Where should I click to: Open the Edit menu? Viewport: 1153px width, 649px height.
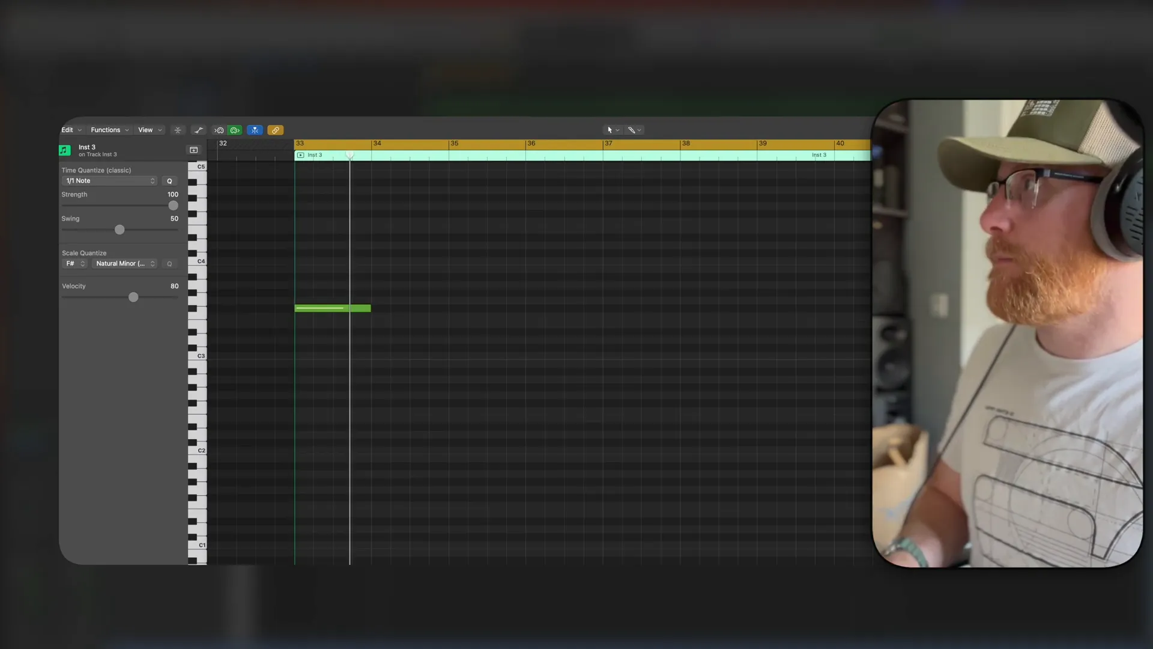[67, 129]
